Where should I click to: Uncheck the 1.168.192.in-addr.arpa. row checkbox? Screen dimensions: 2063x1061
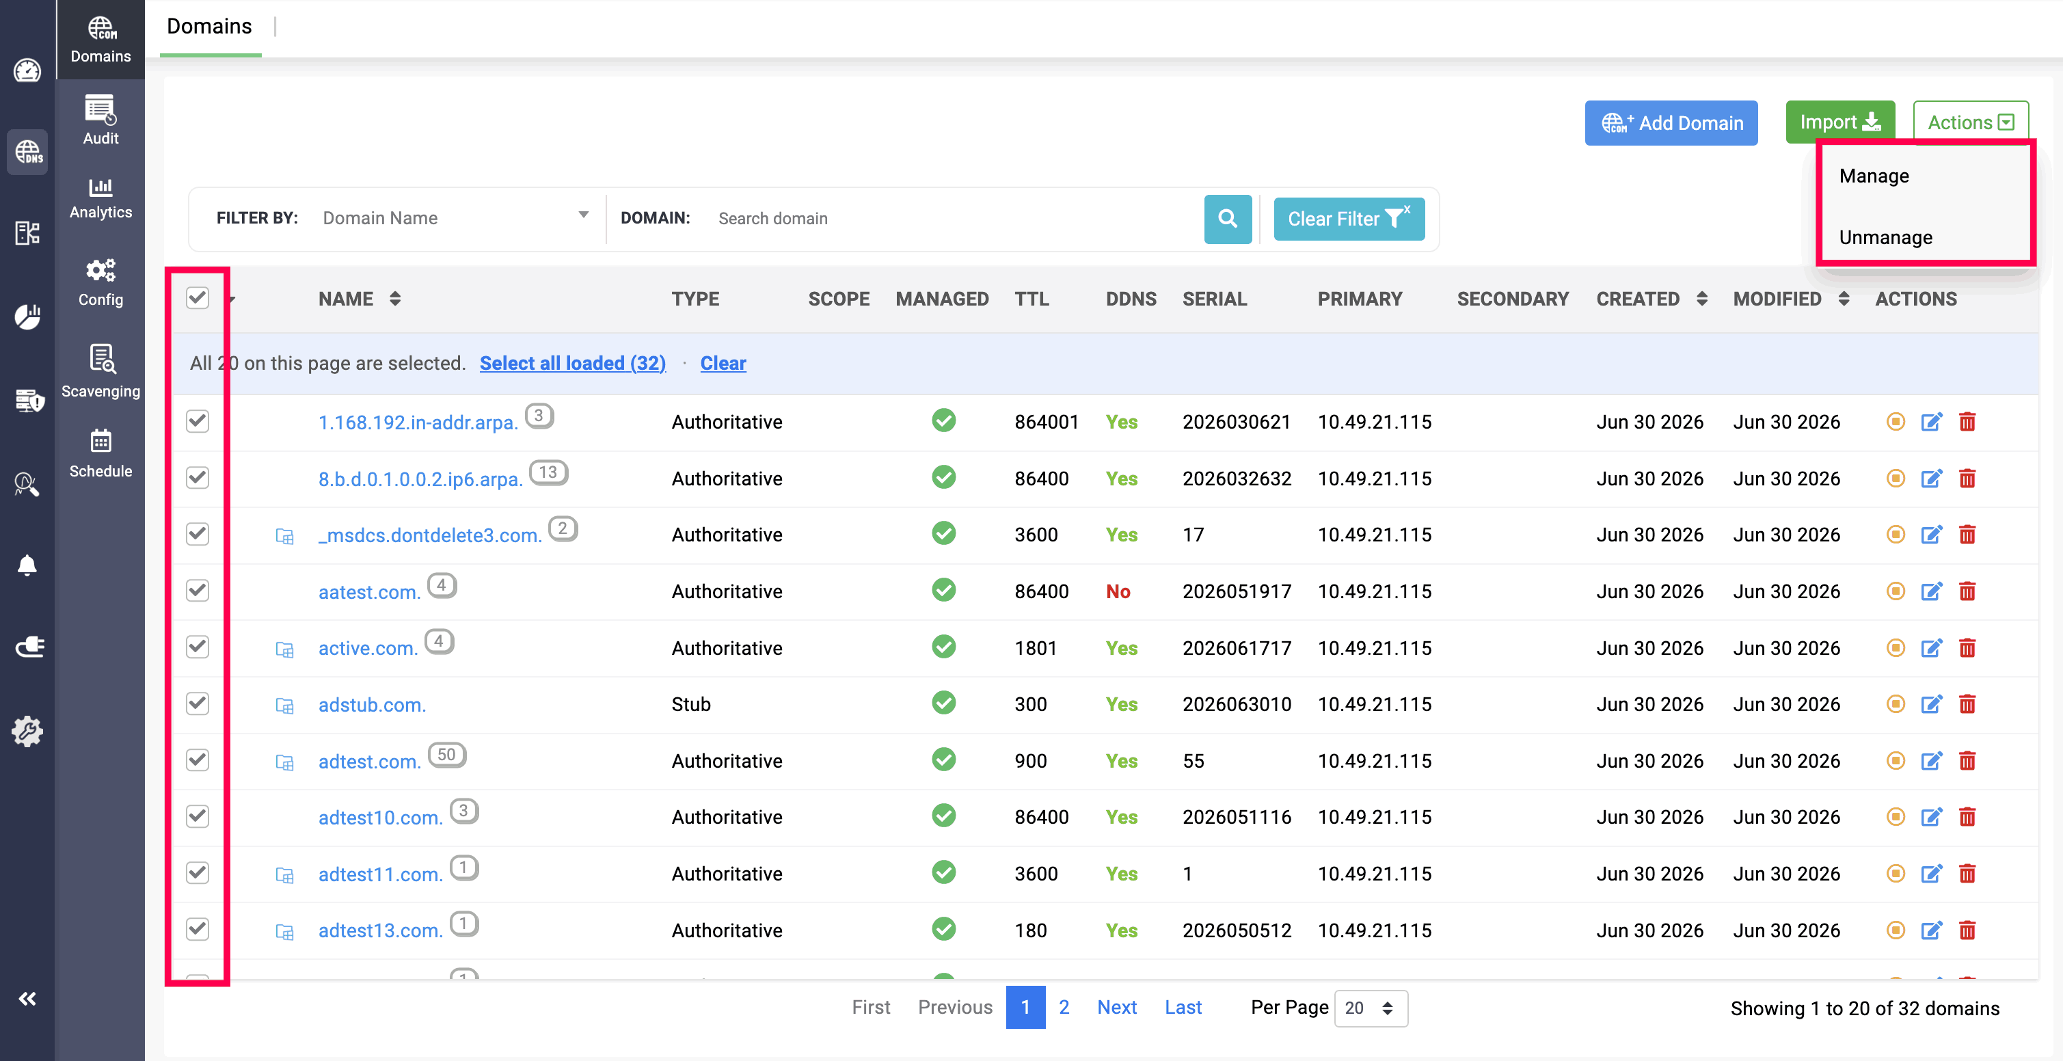tap(197, 421)
